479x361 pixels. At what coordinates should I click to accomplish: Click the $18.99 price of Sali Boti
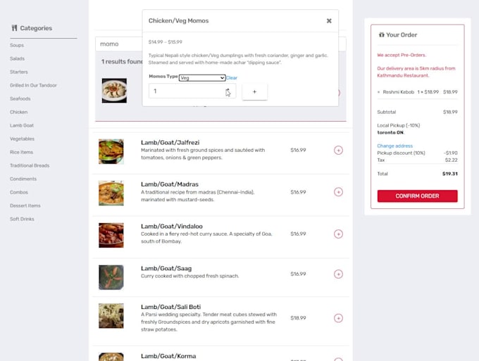click(x=298, y=318)
